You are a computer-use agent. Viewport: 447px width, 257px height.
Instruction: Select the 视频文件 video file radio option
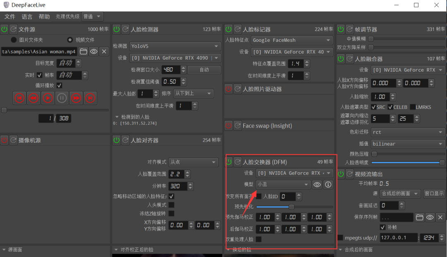point(70,40)
